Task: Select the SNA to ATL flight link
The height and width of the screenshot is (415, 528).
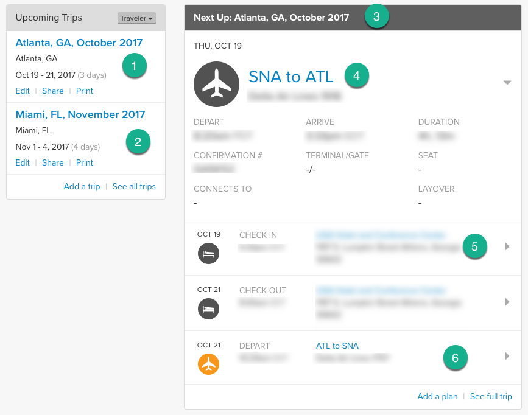Action: 291,77
